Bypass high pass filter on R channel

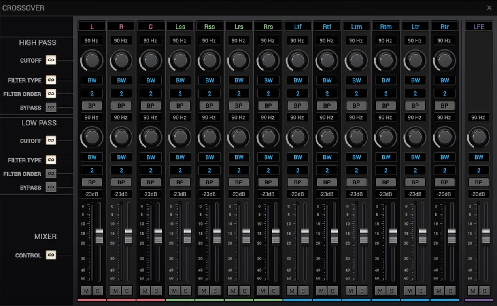121,106
